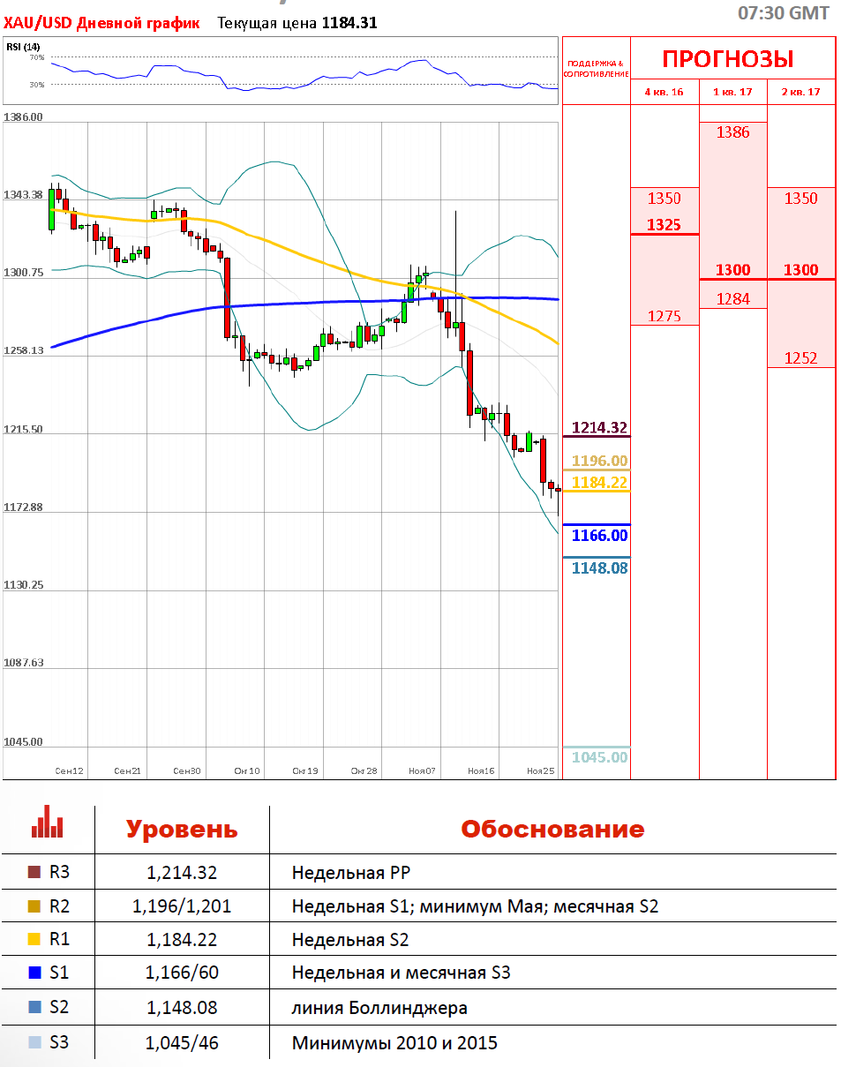The image size is (841, 1067).
Task: Click the dark red R3 color square
Action: pos(34,873)
